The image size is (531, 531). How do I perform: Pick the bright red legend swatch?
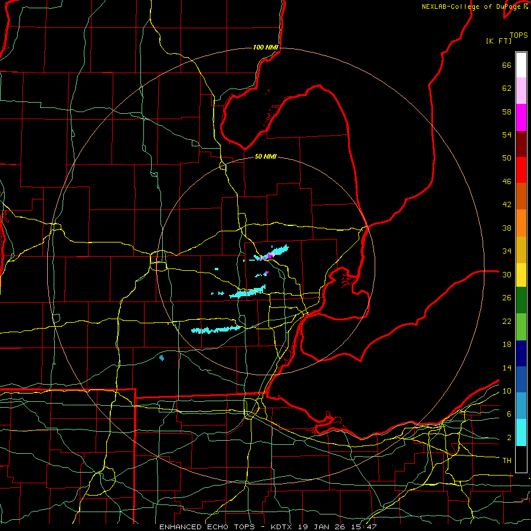click(521, 170)
